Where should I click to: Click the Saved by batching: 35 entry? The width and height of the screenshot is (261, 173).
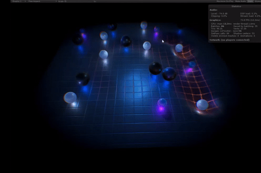pos(245,26)
